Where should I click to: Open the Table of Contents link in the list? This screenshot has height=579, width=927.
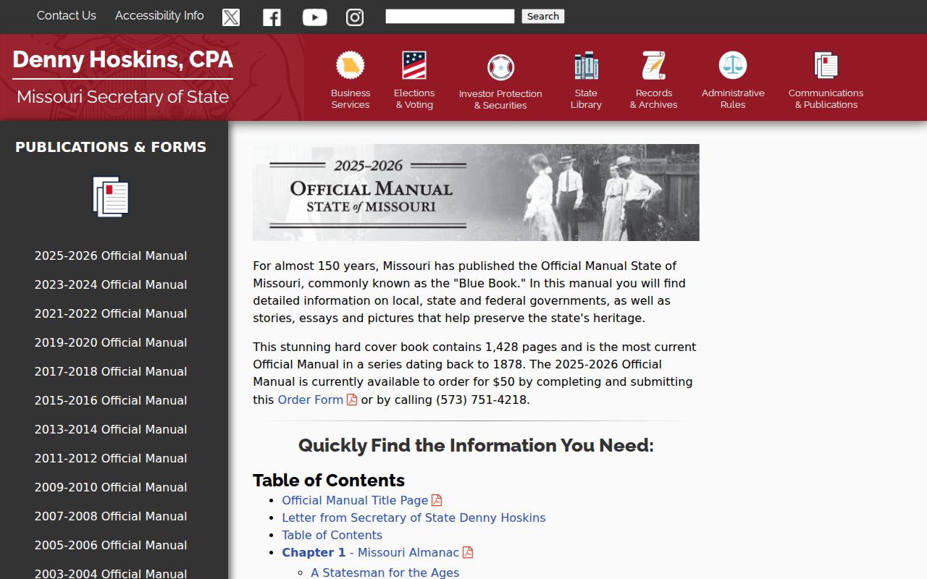tap(332, 535)
